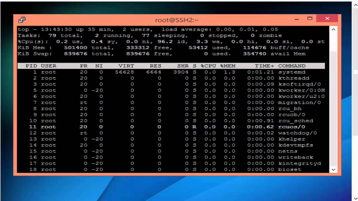
Task: Select the migration/0 process name
Action: pyautogui.click(x=300, y=102)
